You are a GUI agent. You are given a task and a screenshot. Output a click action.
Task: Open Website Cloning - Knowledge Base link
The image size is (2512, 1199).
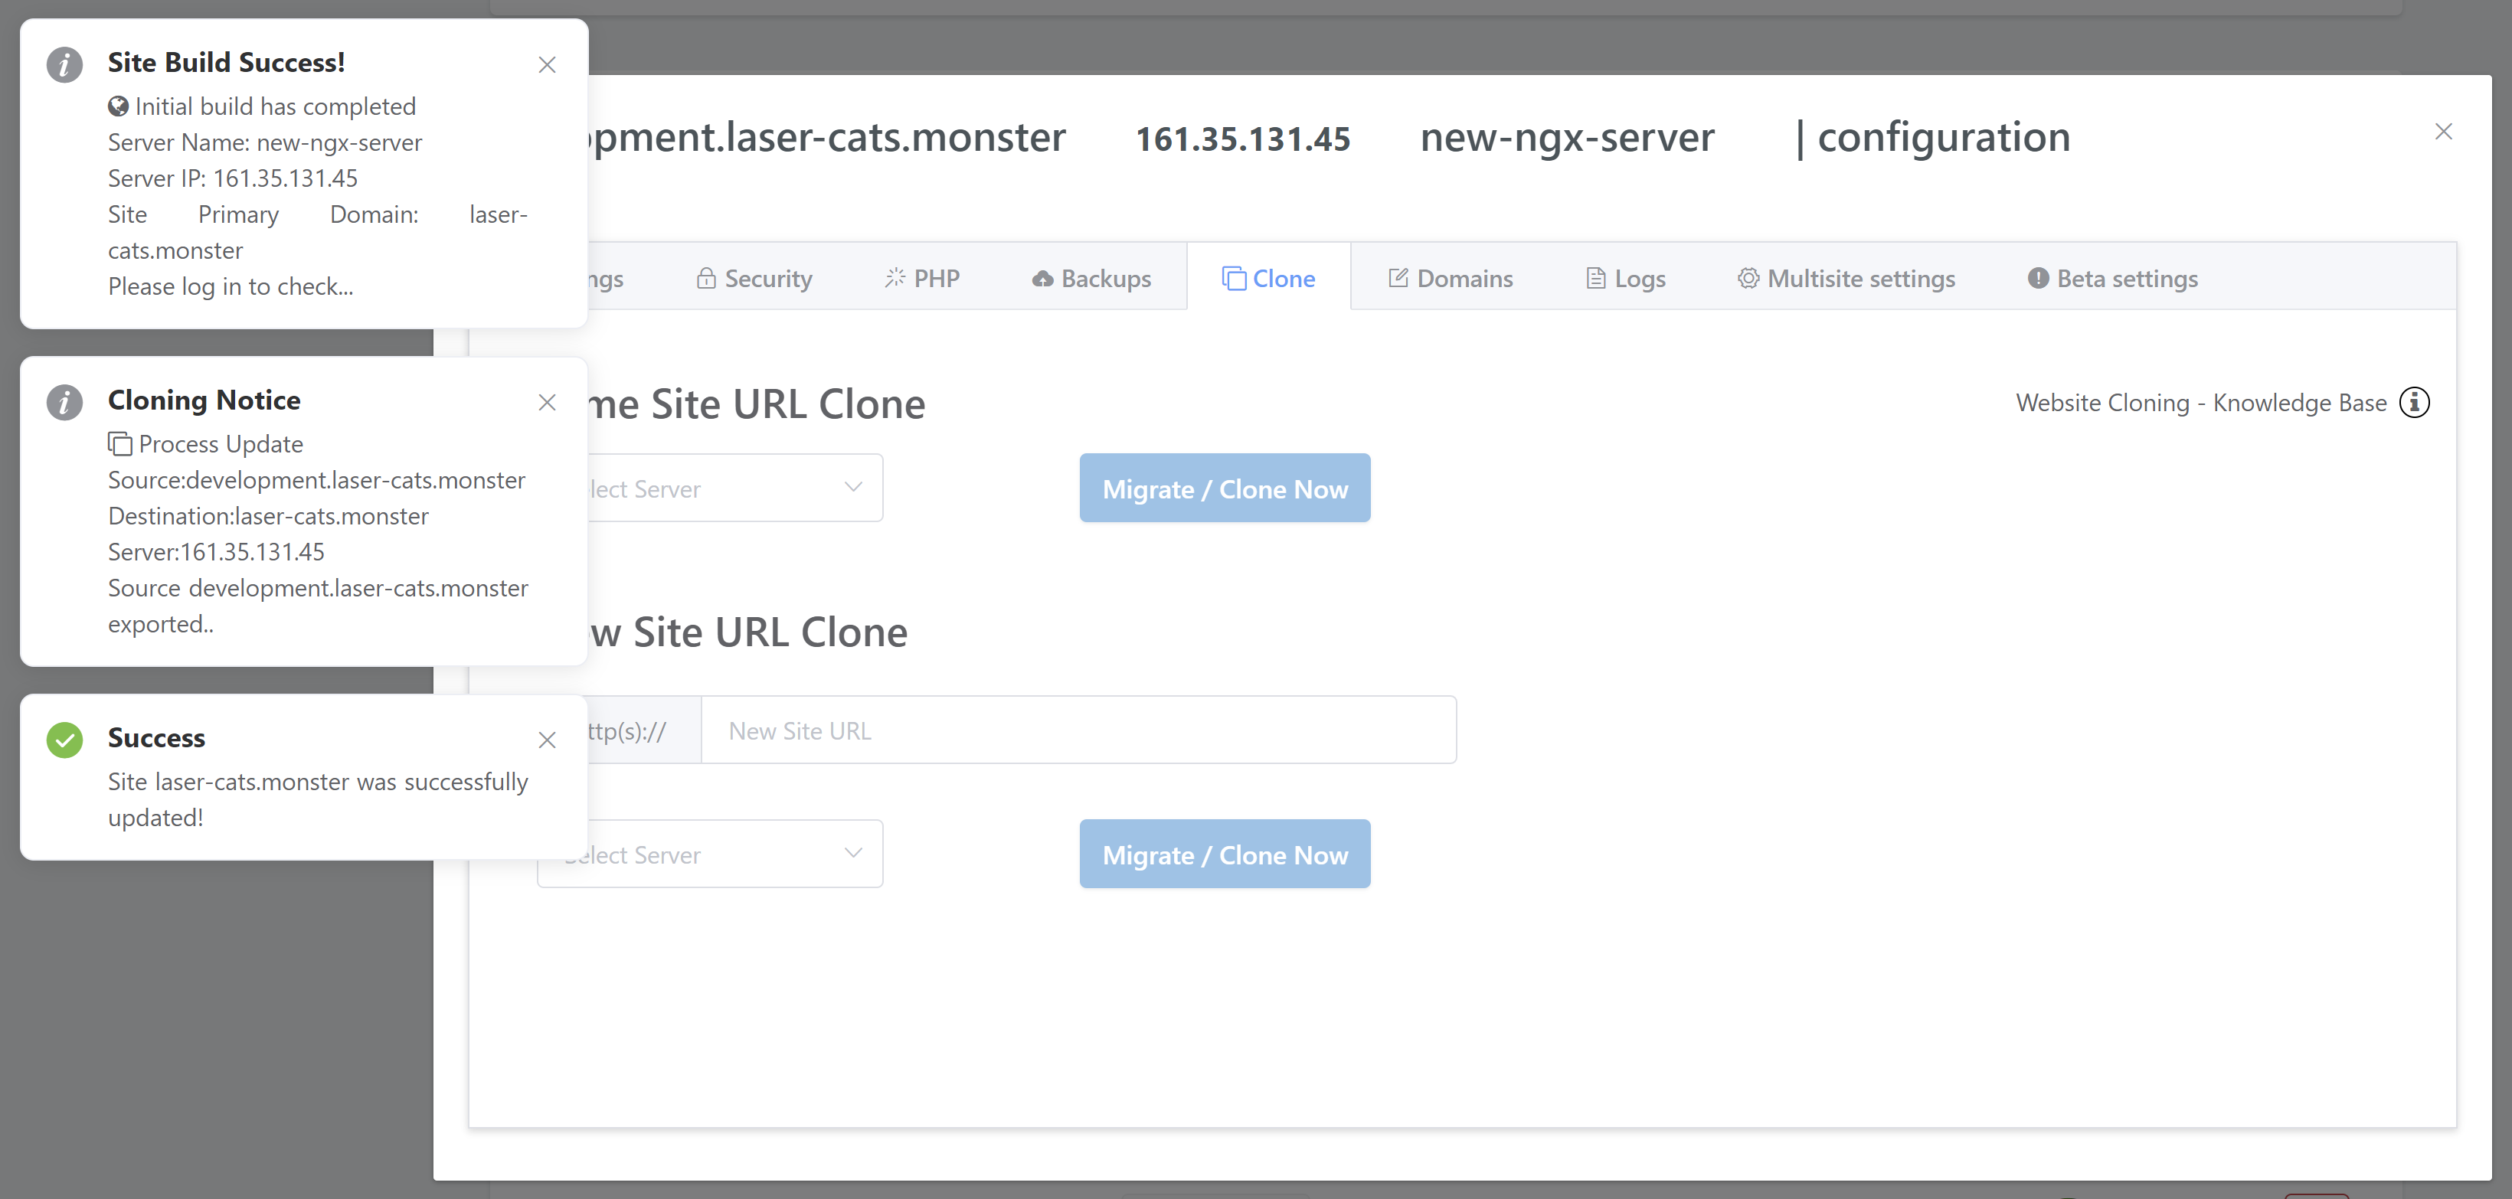(2201, 403)
